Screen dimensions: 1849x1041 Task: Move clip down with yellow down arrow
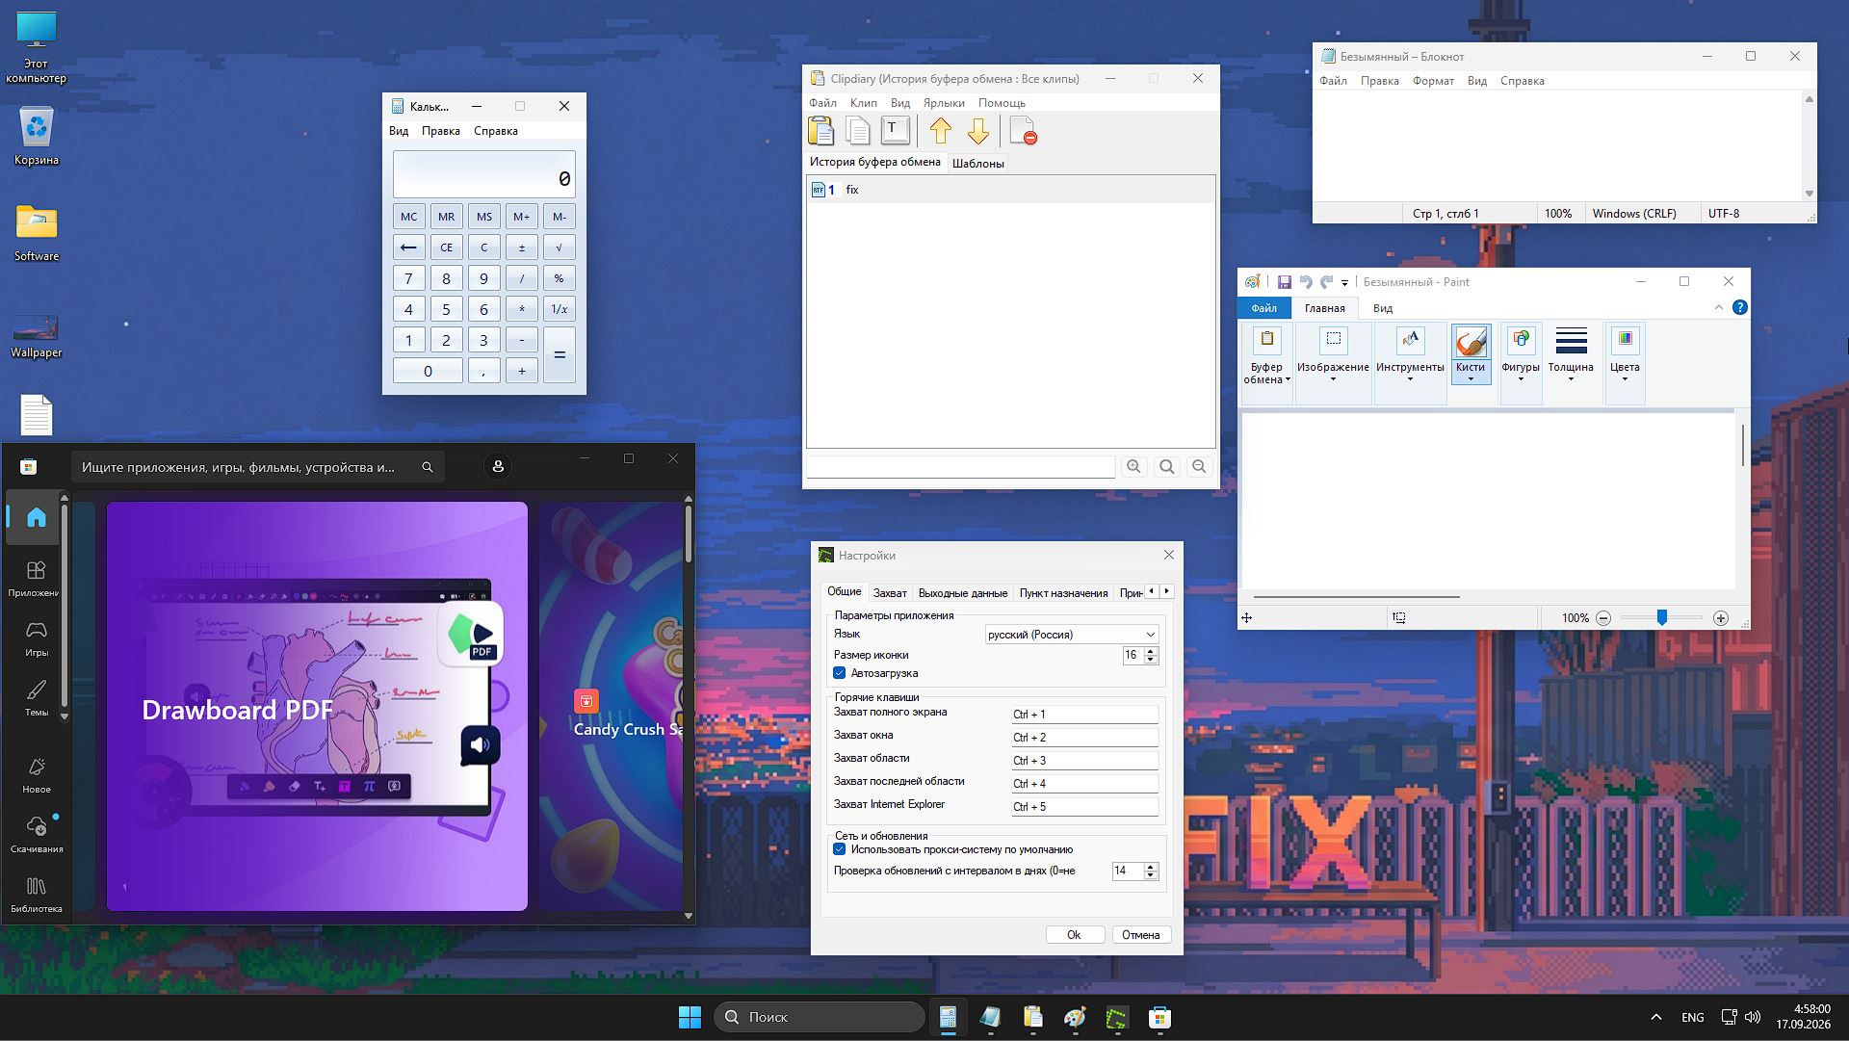pyautogui.click(x=978, y=130)
